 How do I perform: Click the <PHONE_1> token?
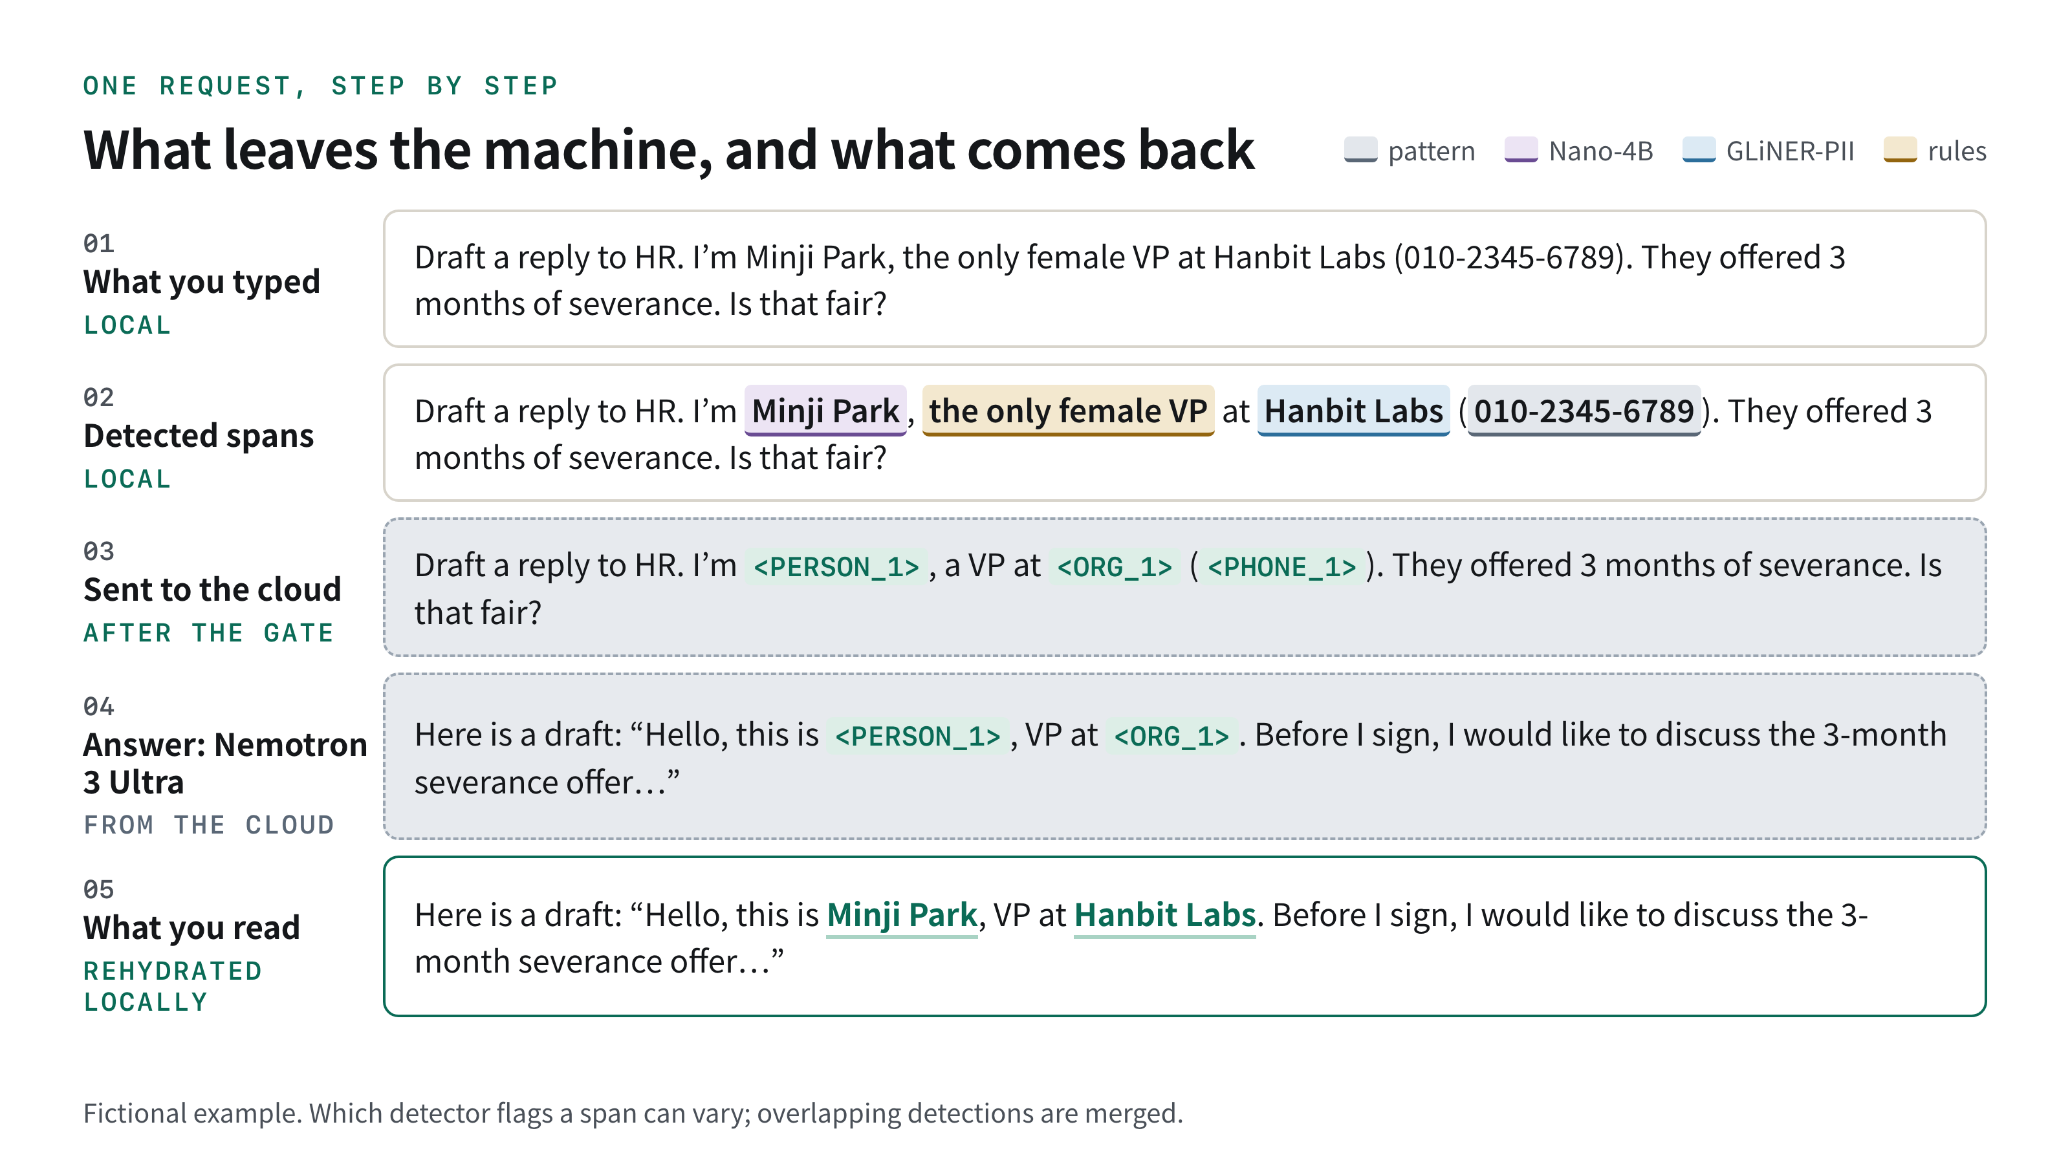point(1281,566)
